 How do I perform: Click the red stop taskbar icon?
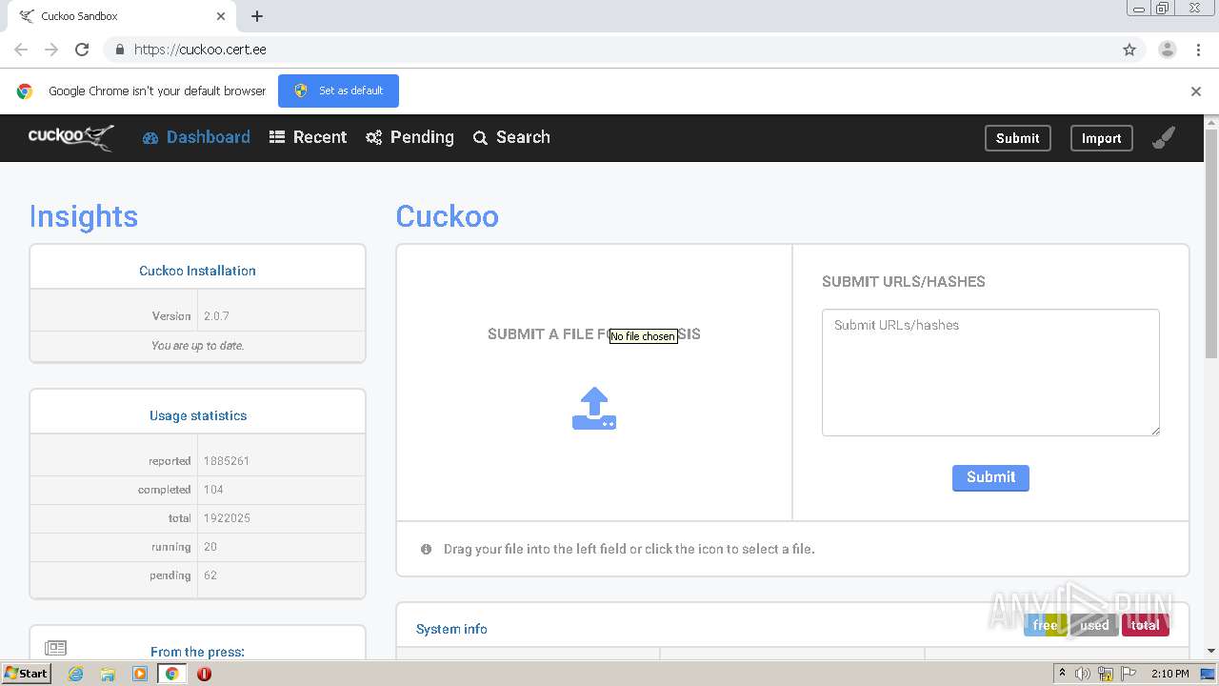pos(204,674)
